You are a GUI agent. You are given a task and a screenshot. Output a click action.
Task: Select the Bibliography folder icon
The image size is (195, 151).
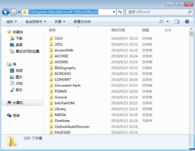51,68
